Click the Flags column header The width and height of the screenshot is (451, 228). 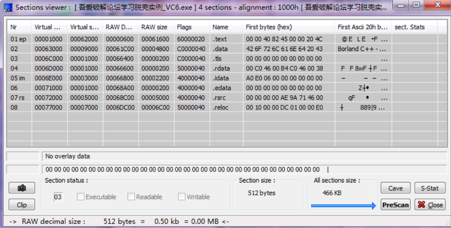(x=191, y=27)
